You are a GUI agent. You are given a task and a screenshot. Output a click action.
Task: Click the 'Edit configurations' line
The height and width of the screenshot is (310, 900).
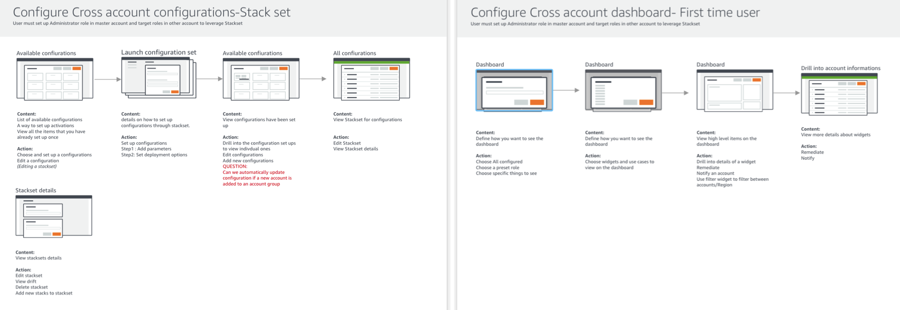[x=243, y=155]
